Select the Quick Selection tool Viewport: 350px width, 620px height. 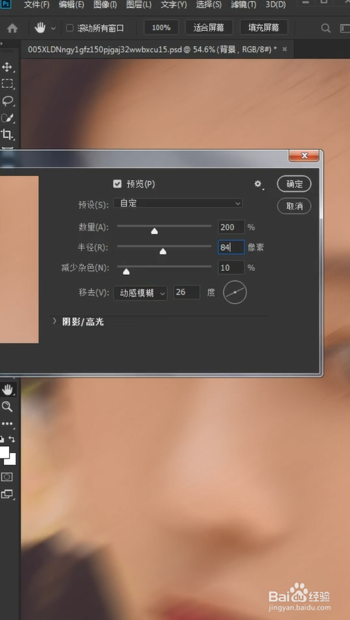(x=7, y=118)
